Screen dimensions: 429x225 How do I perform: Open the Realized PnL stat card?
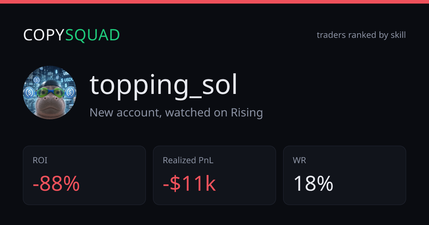[x=214, y=175]
